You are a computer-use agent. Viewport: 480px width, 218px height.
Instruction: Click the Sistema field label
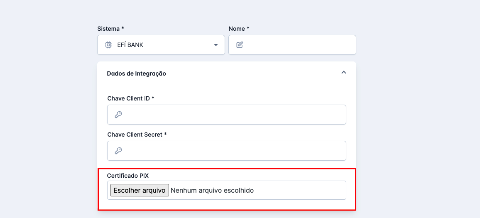coord(110,29)
